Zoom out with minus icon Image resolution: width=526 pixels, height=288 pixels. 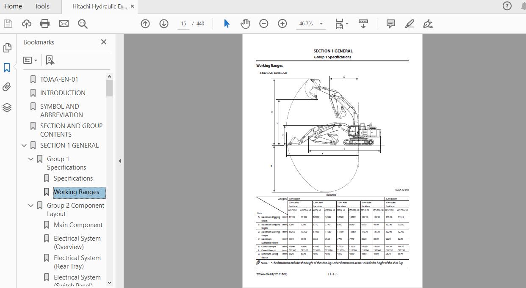tap(264, 24)
